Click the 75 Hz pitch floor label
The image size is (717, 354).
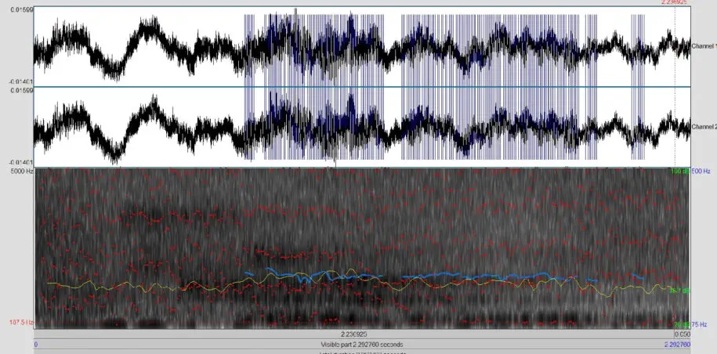pos(700,325)
